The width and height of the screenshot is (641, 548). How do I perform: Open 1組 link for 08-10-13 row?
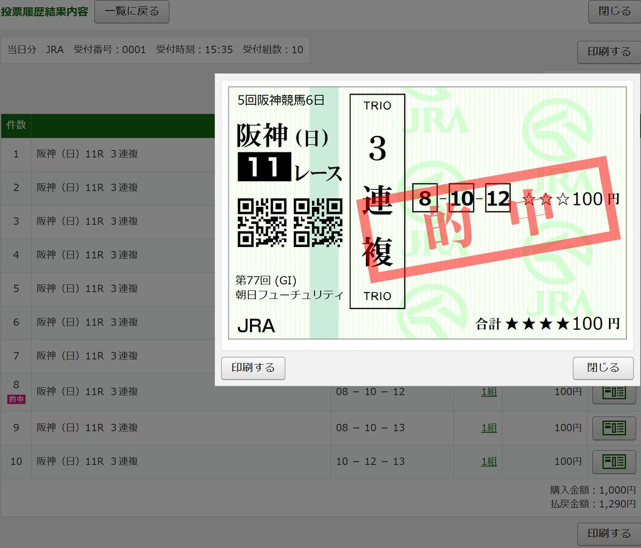(489, 428)
